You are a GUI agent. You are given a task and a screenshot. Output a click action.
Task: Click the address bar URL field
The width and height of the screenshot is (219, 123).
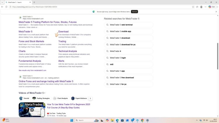[100, 7]
